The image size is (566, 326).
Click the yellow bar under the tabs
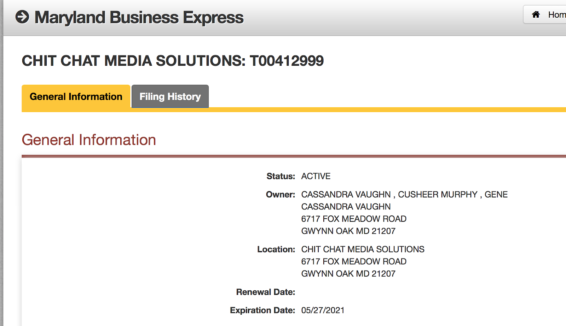(x=354, y=110)
